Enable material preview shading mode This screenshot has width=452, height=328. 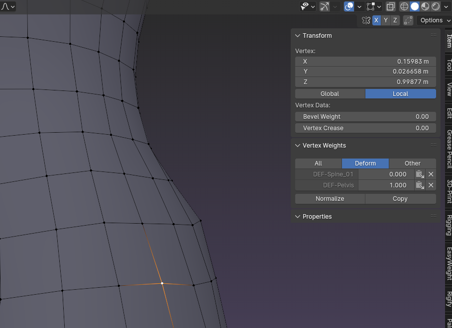426,6
